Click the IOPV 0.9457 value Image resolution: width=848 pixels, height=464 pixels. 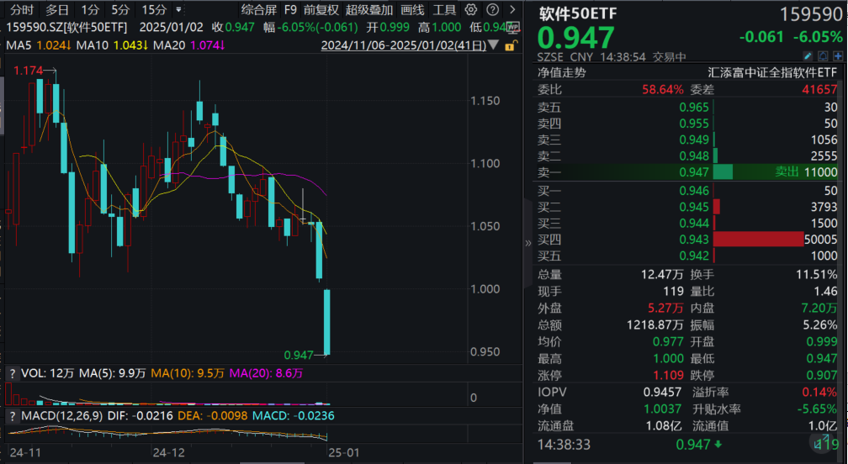(662, 392)
